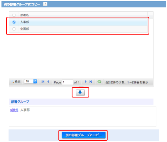This screenshot has width=167, height=142.
Task: Add selection with blue down arrow
Action: click(80, 92)
